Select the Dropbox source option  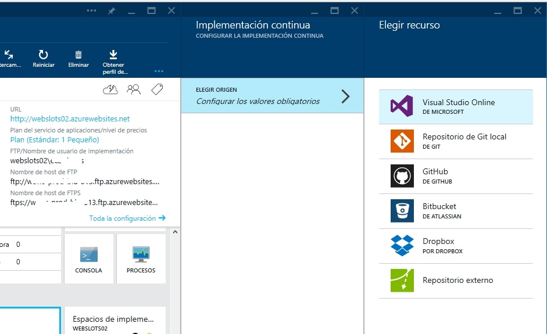point(456,246)
